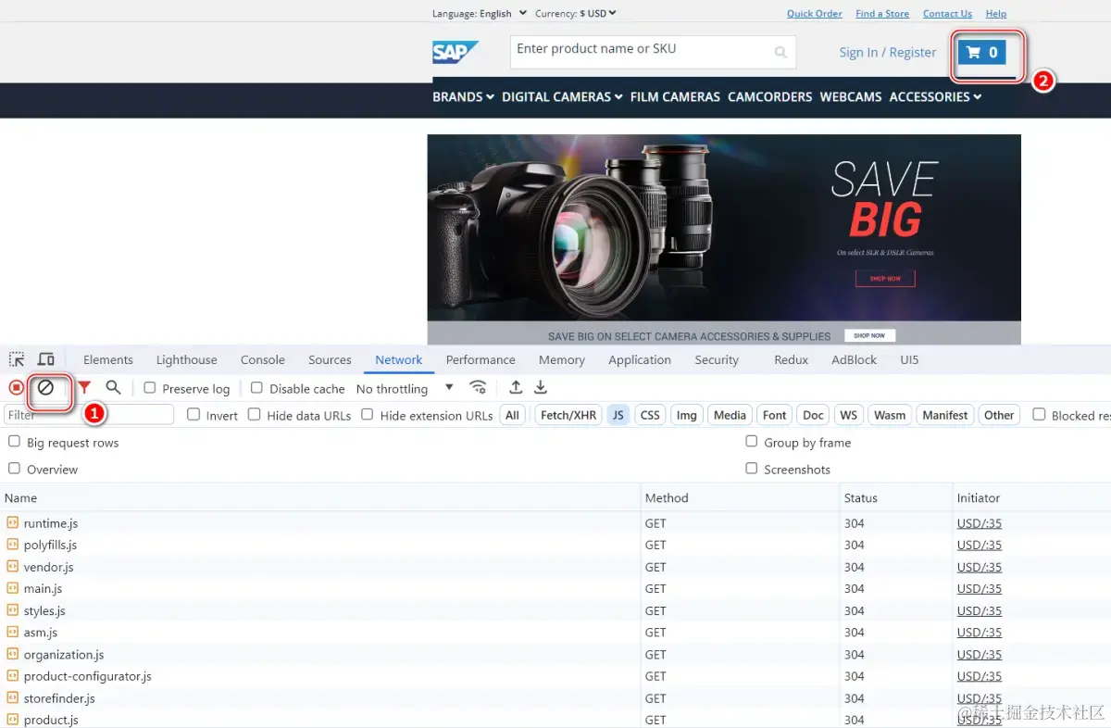Screen dimensions: 1111x728
Task: Open the shopping cart with 0 items
Action: [x=981, y=53]
